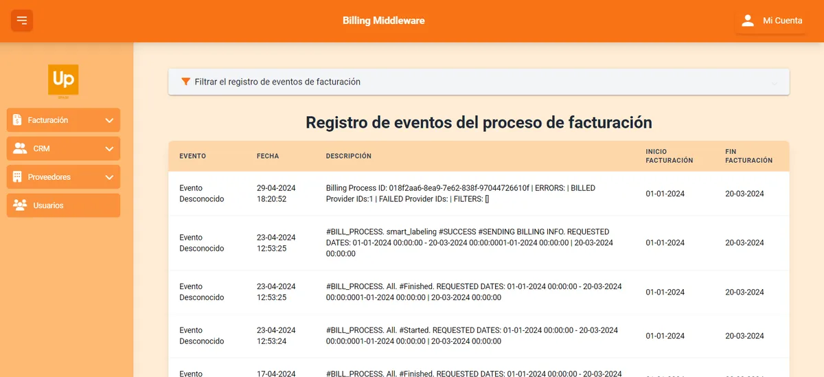Open the Proveedores sidebar menu
Viewport: 824px width, 377px height.
click(x=63, y=177)
